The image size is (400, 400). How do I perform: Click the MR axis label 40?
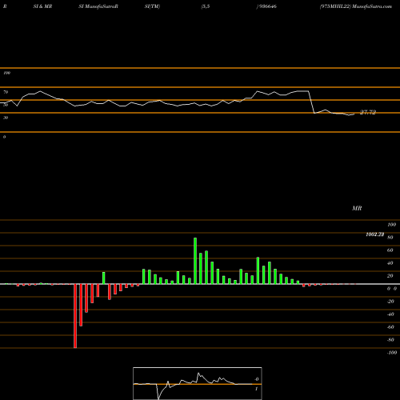pos(390,263)
